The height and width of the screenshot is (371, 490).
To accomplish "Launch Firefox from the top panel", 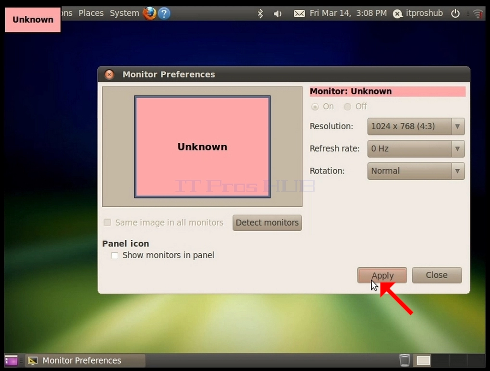I will pyautogui.click(x=150, y=13).
